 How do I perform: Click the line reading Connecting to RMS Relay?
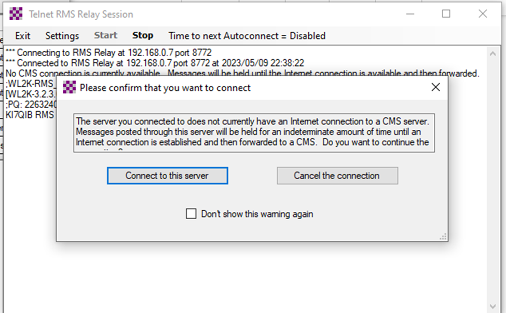tap(109, 53)
